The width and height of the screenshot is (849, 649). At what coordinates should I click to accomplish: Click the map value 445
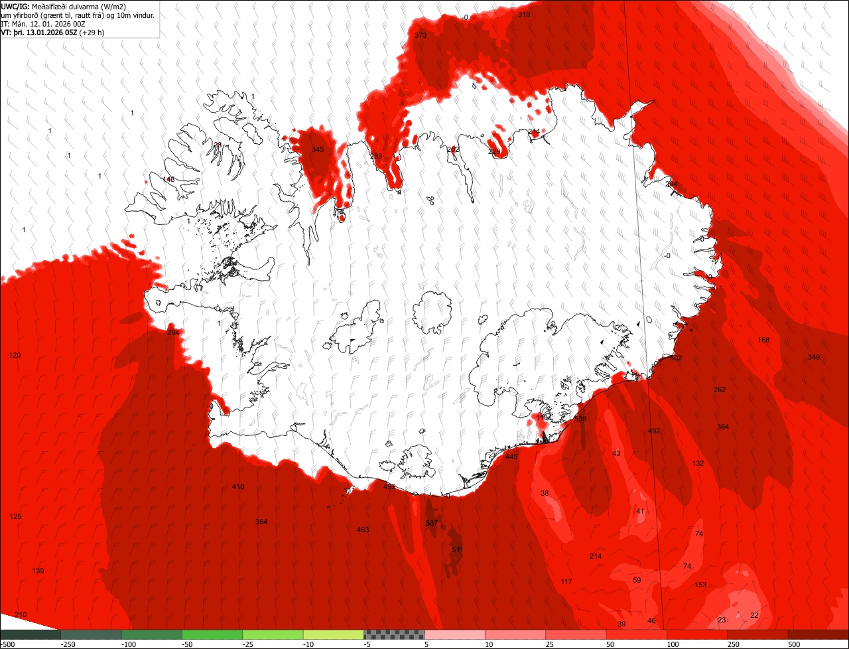(x=511, y=457)
